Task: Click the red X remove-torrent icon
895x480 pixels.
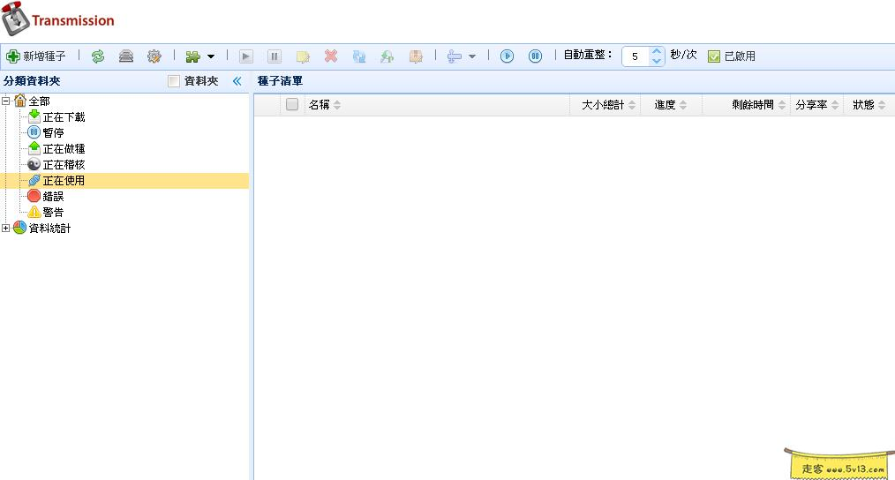Action: (x=331, y=56)
